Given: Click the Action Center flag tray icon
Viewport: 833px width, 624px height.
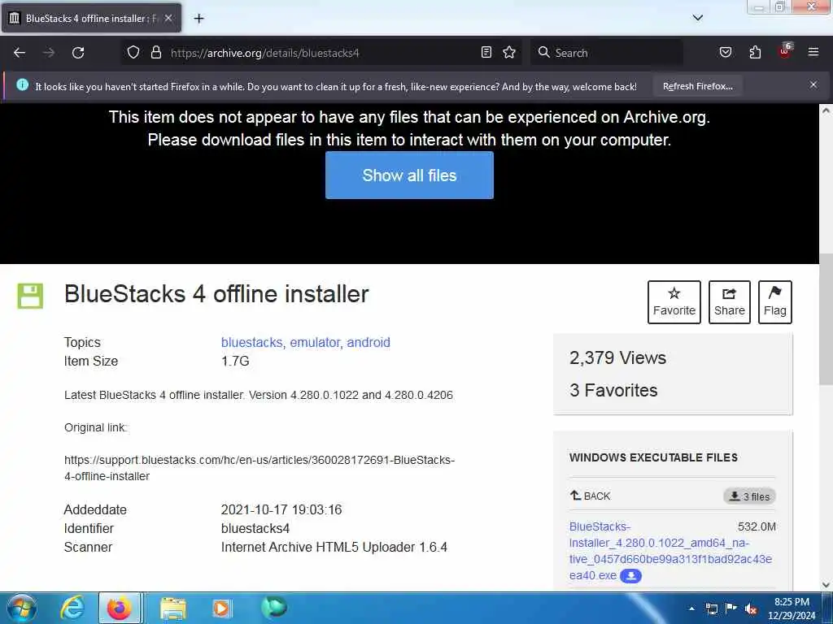Looking at the screenshot, I should [x=731, y=608].
